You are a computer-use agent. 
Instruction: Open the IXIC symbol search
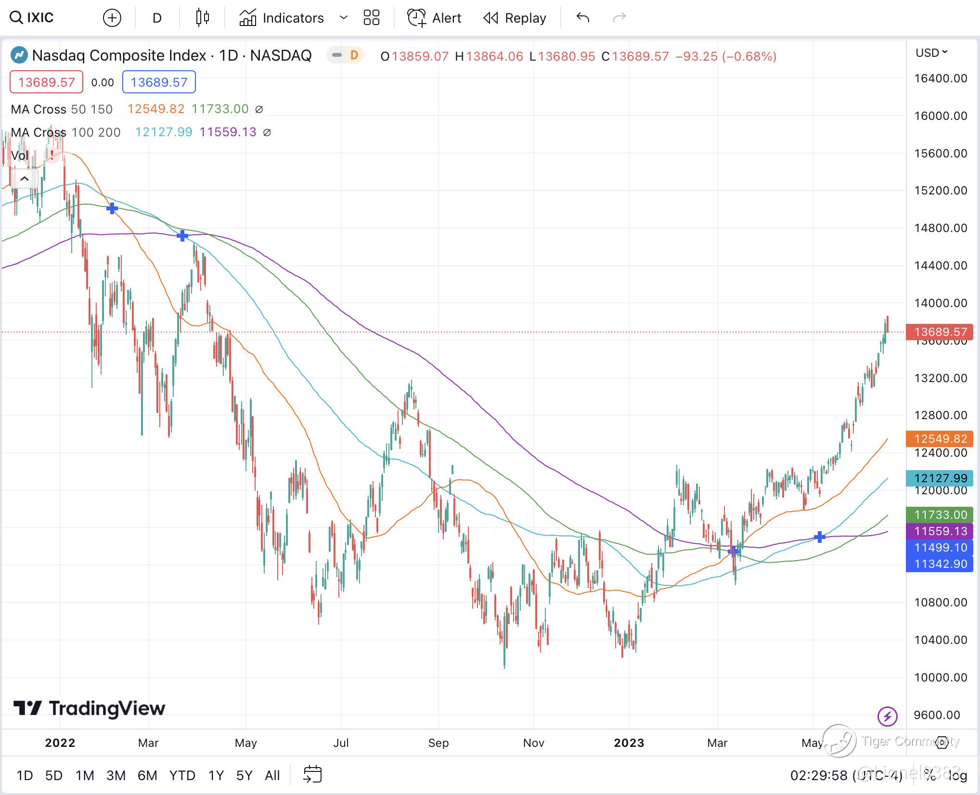point(33,18)
